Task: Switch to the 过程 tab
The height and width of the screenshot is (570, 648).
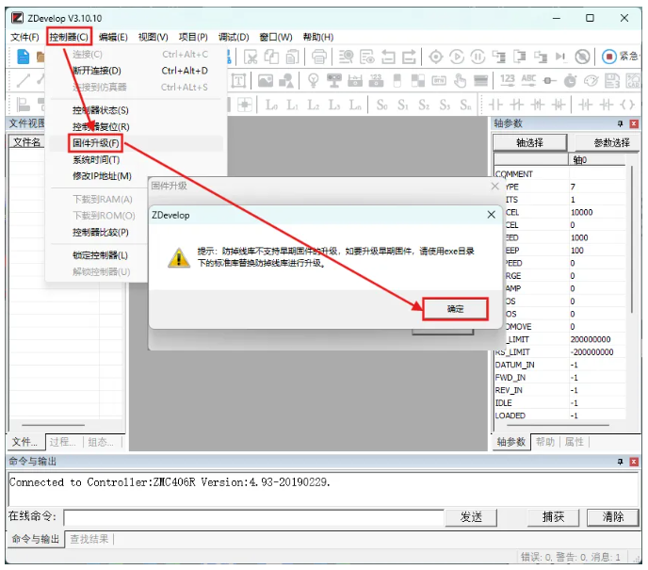Action: (63, 442)
